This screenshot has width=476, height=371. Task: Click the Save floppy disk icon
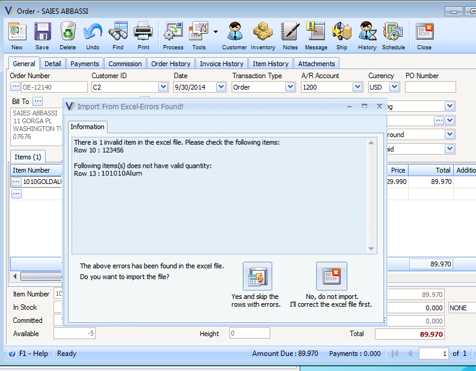[x=42, y=31]
